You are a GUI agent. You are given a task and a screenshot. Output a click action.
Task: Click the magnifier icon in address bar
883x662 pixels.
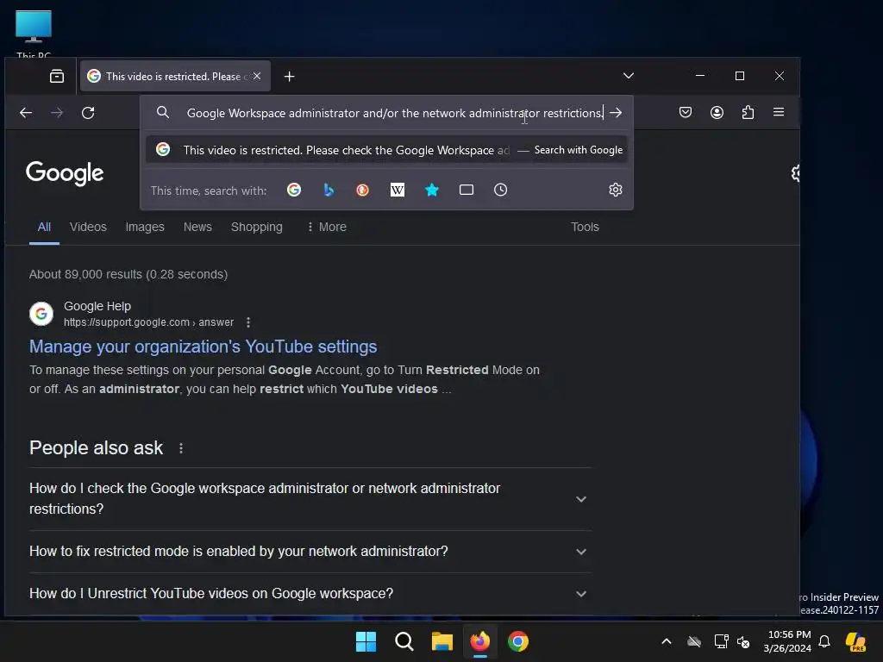(163, 113)
